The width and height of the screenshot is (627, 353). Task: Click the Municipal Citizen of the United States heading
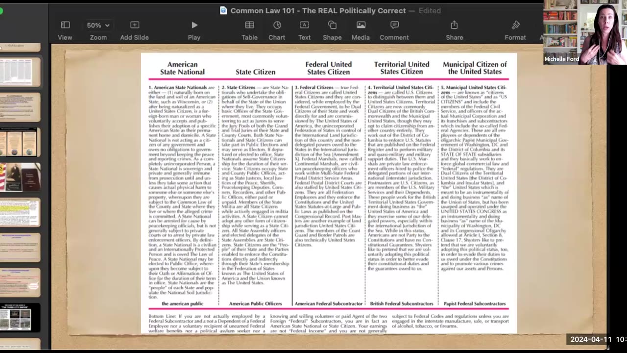(475, 68)
